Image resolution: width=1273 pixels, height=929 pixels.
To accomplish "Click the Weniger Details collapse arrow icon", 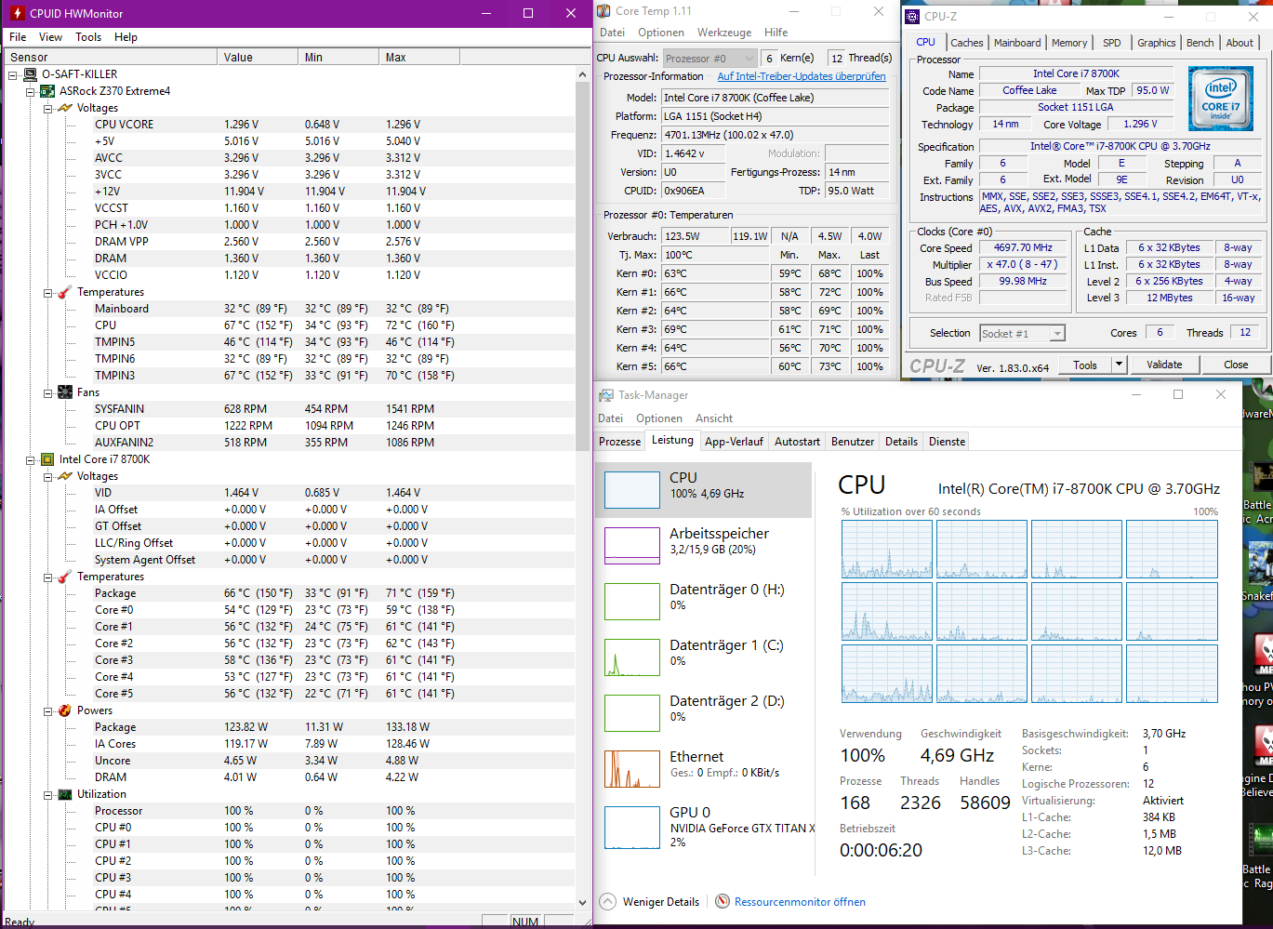I will (608, 901).
